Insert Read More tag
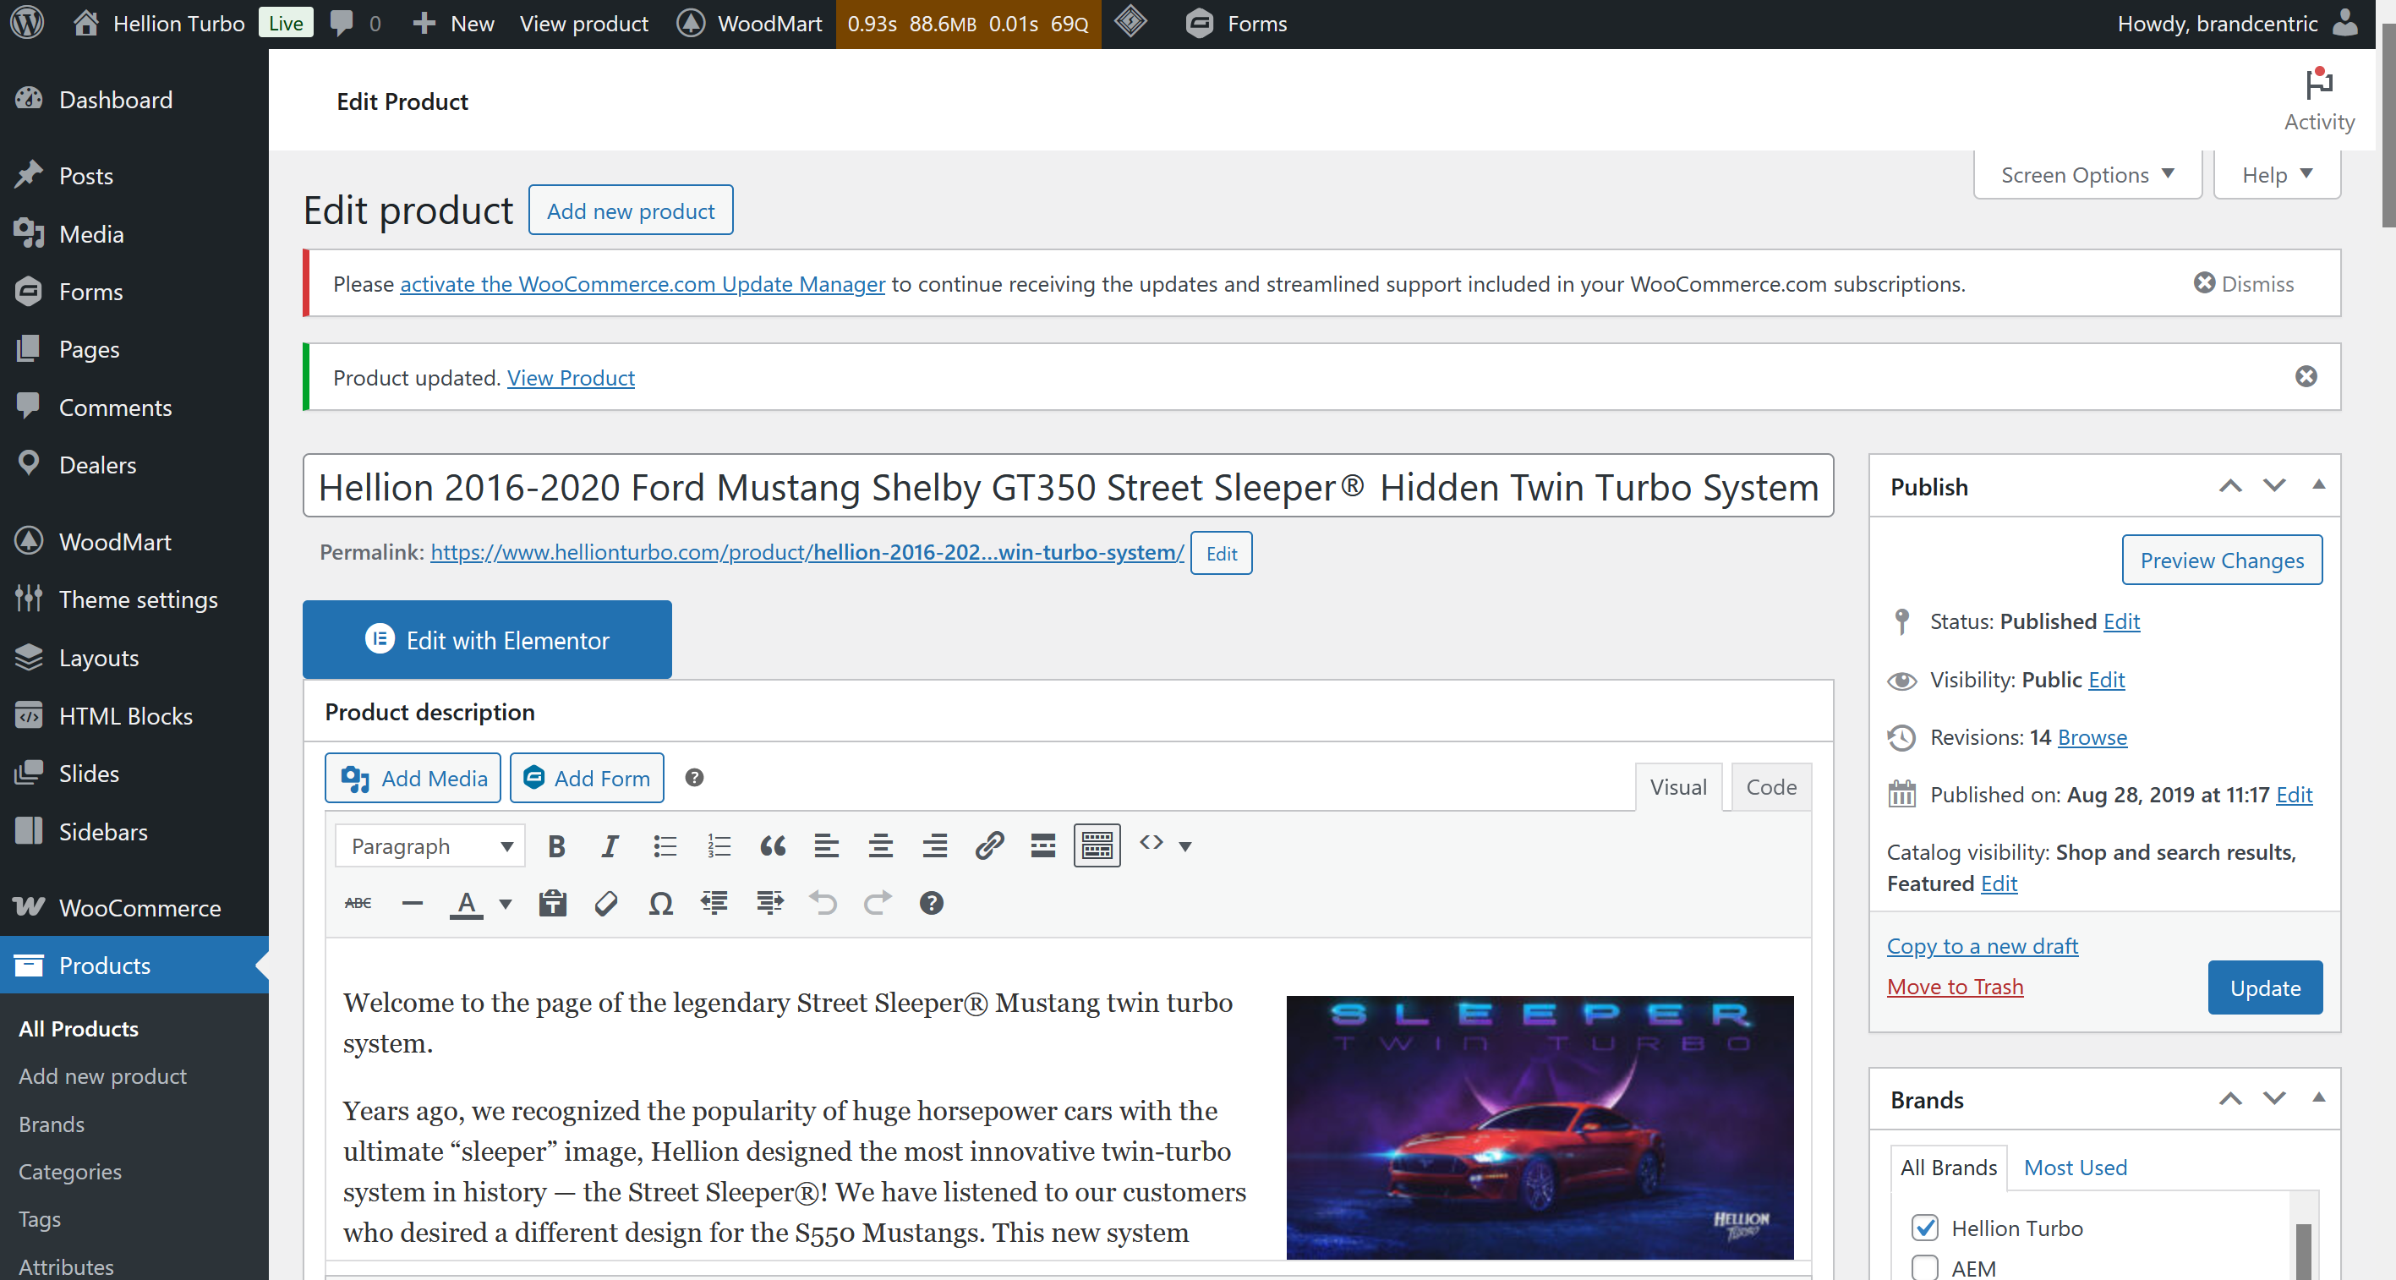The height and width of the screenshot is (1280, 2396). click(1042, 845)
